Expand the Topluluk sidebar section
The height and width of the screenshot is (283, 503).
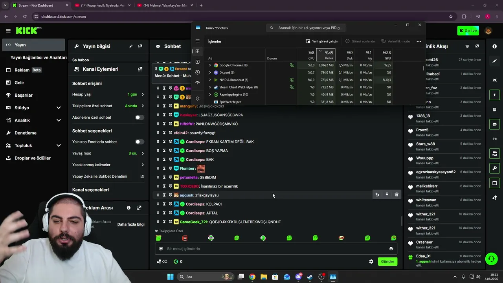[59, 145]
